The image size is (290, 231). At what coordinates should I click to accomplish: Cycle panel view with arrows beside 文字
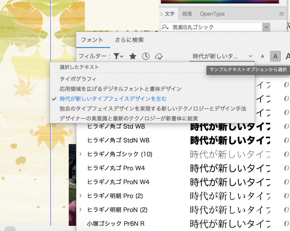[x=162, y=14]
